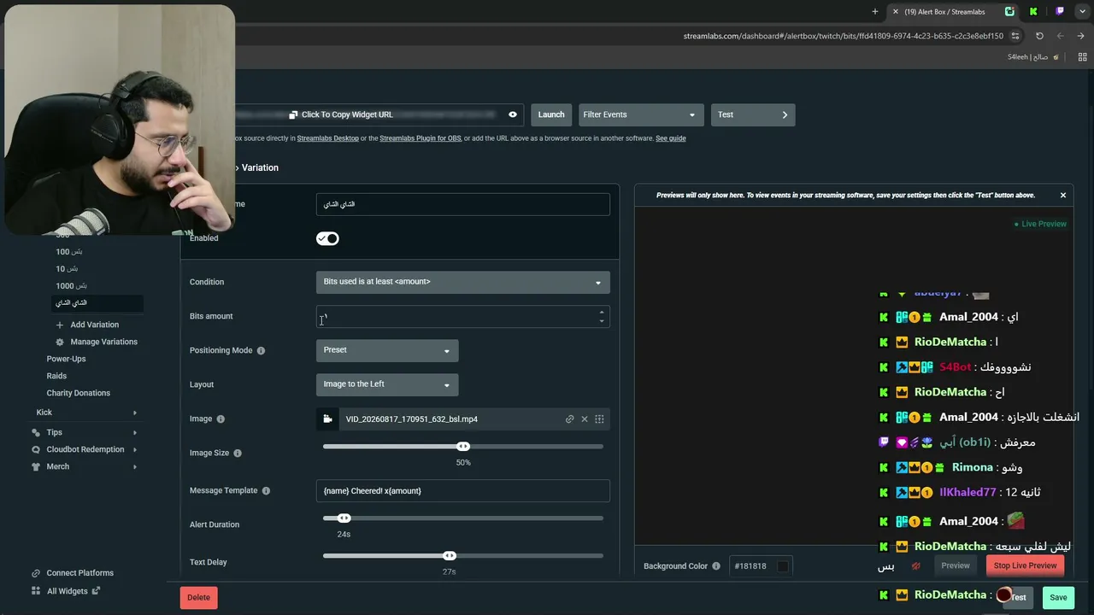Image resolution: width=1094 pixels, height=615 pixels.
Task: Expand the Cloudbot Redemption arrow
Action: (x=135, y=449)
